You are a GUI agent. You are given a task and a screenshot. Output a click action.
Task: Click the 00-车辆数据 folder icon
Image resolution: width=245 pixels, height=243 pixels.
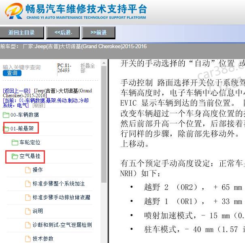pyautogui.click(x=6, y=115)
